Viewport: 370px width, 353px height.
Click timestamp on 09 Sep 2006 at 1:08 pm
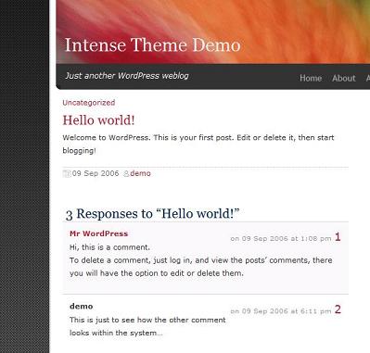[281, 238]
